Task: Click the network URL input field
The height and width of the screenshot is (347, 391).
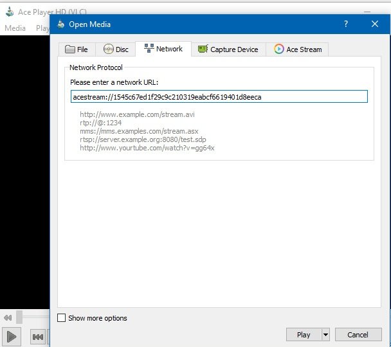Action: 219,96
